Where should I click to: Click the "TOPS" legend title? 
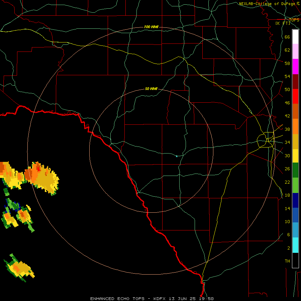pos(294,20)
